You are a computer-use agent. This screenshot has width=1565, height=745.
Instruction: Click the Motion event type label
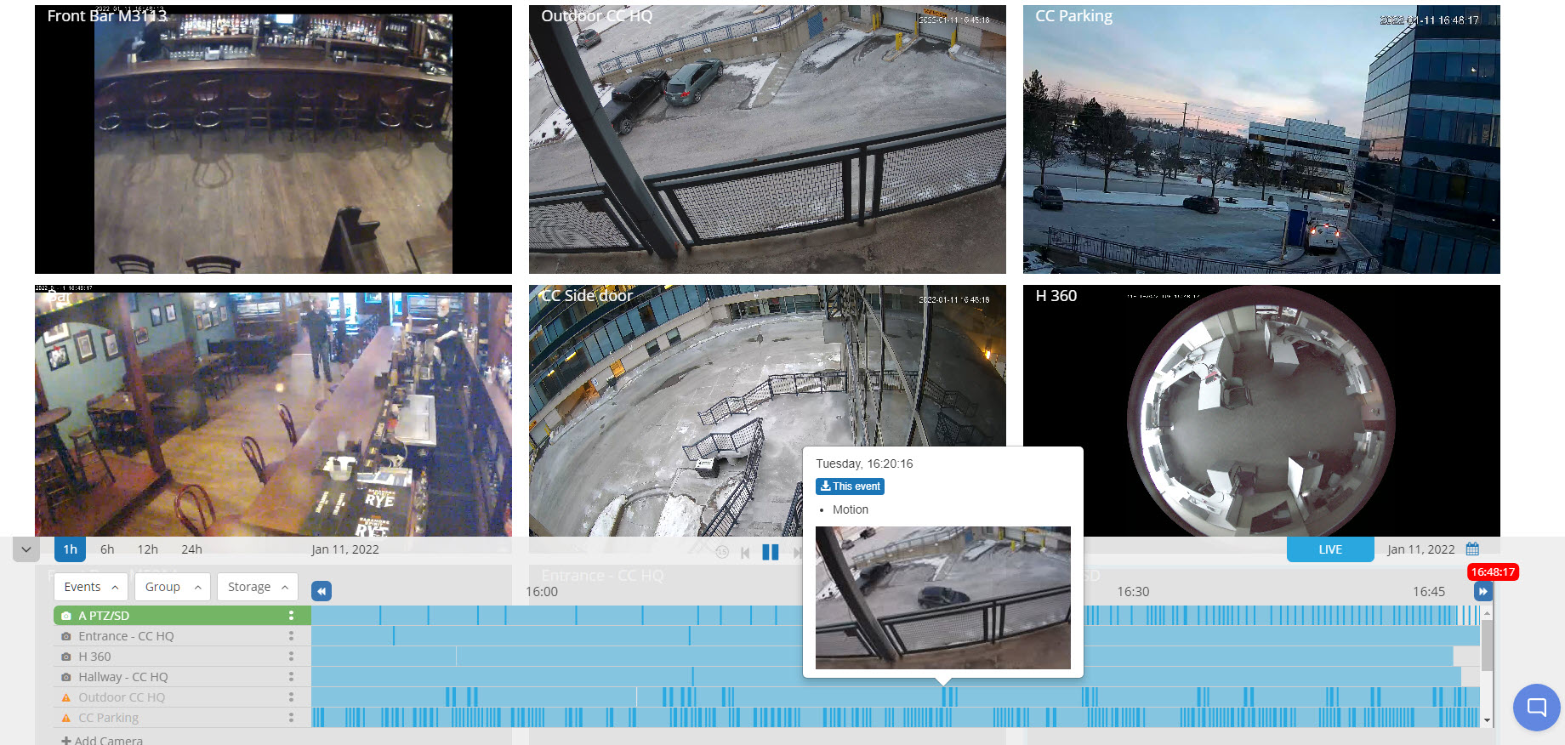point(851,509)
